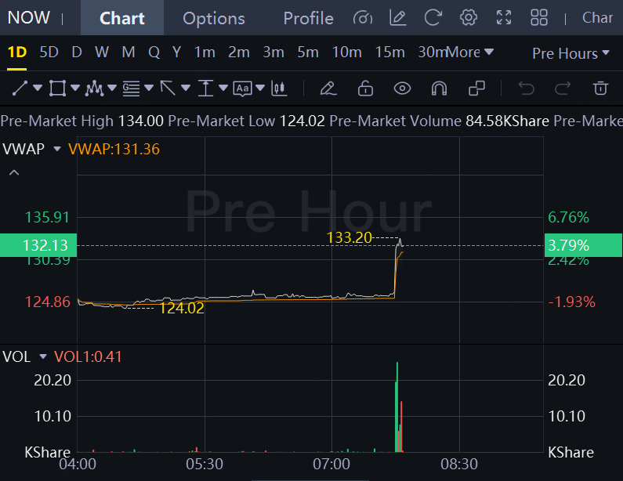
Task: Open the measure tool dropdown arrow
Action: 223,88
